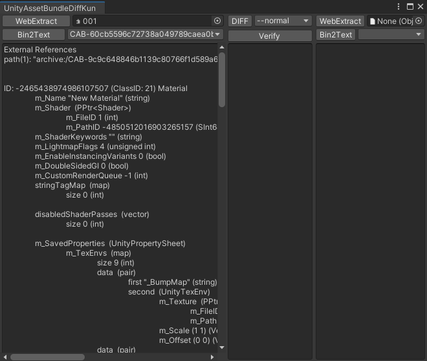427x361 pixels.
Task: Click the m_DoubleSidedGI 0 (bool) line
Action: click(x=82, y=166)
